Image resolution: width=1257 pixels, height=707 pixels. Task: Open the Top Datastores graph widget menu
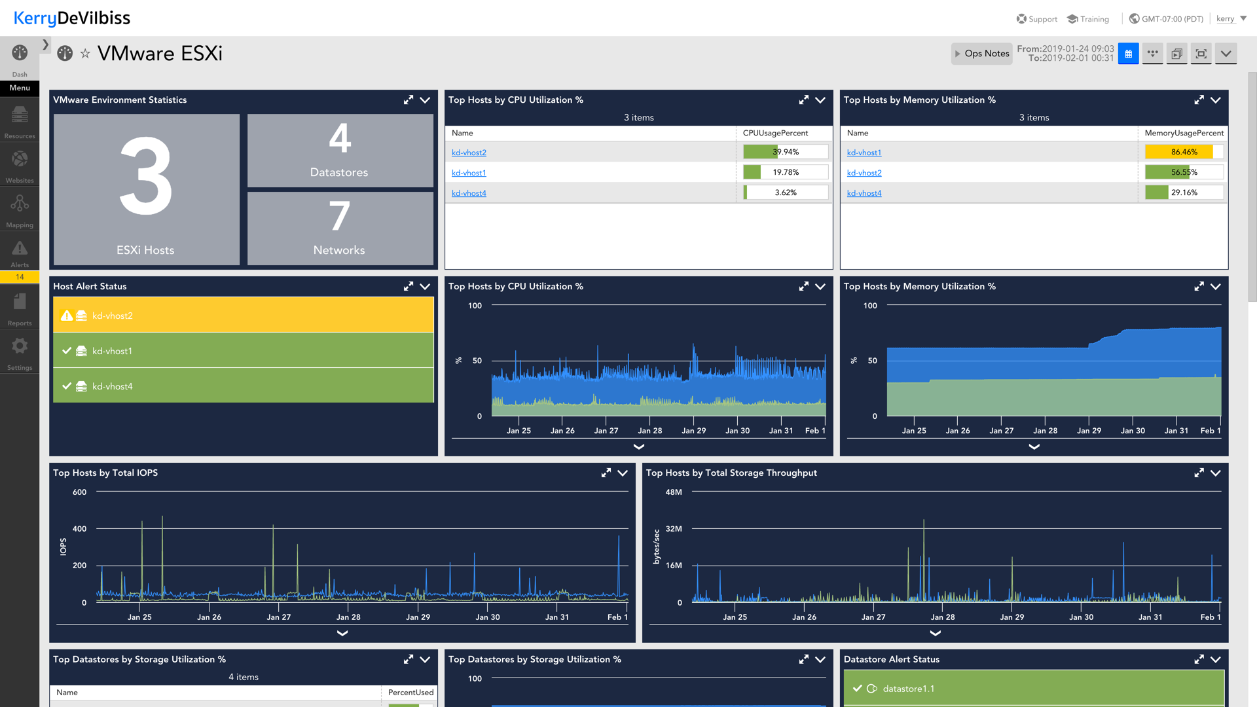[820, 660]
